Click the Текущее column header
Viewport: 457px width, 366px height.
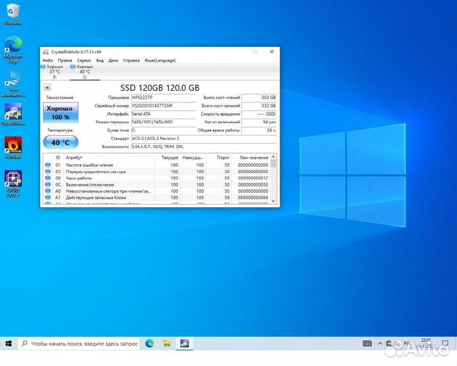167,157
